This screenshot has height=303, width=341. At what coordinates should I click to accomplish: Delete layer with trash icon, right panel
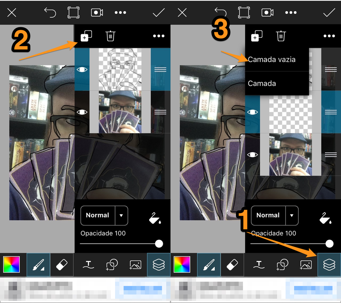point(281,36)
